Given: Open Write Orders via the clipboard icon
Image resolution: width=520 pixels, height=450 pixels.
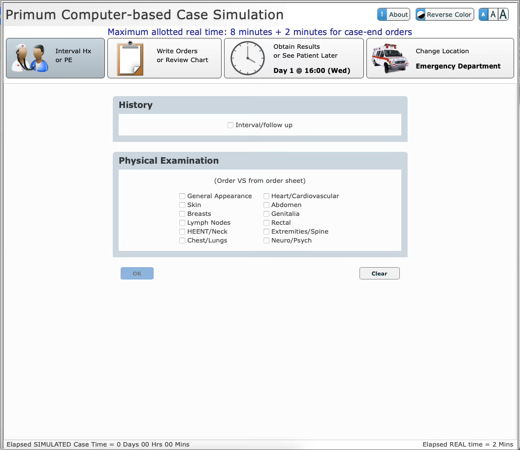Looking at the screenshot, I should [x=130, y=58].
